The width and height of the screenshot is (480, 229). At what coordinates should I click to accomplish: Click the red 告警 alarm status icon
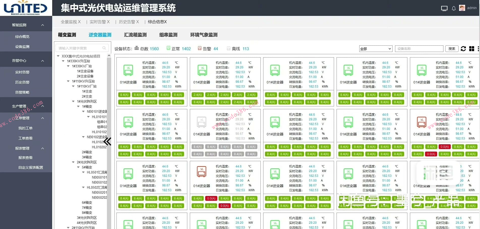[200, 48]
